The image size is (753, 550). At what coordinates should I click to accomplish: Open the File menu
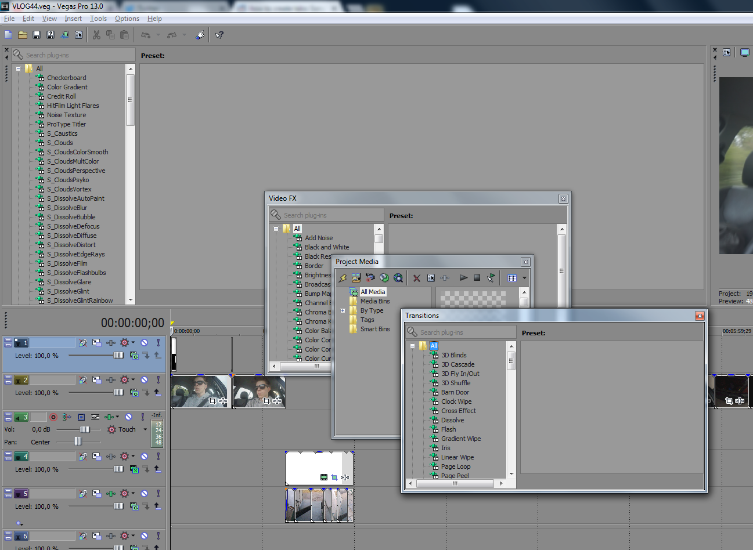point(9,19)
